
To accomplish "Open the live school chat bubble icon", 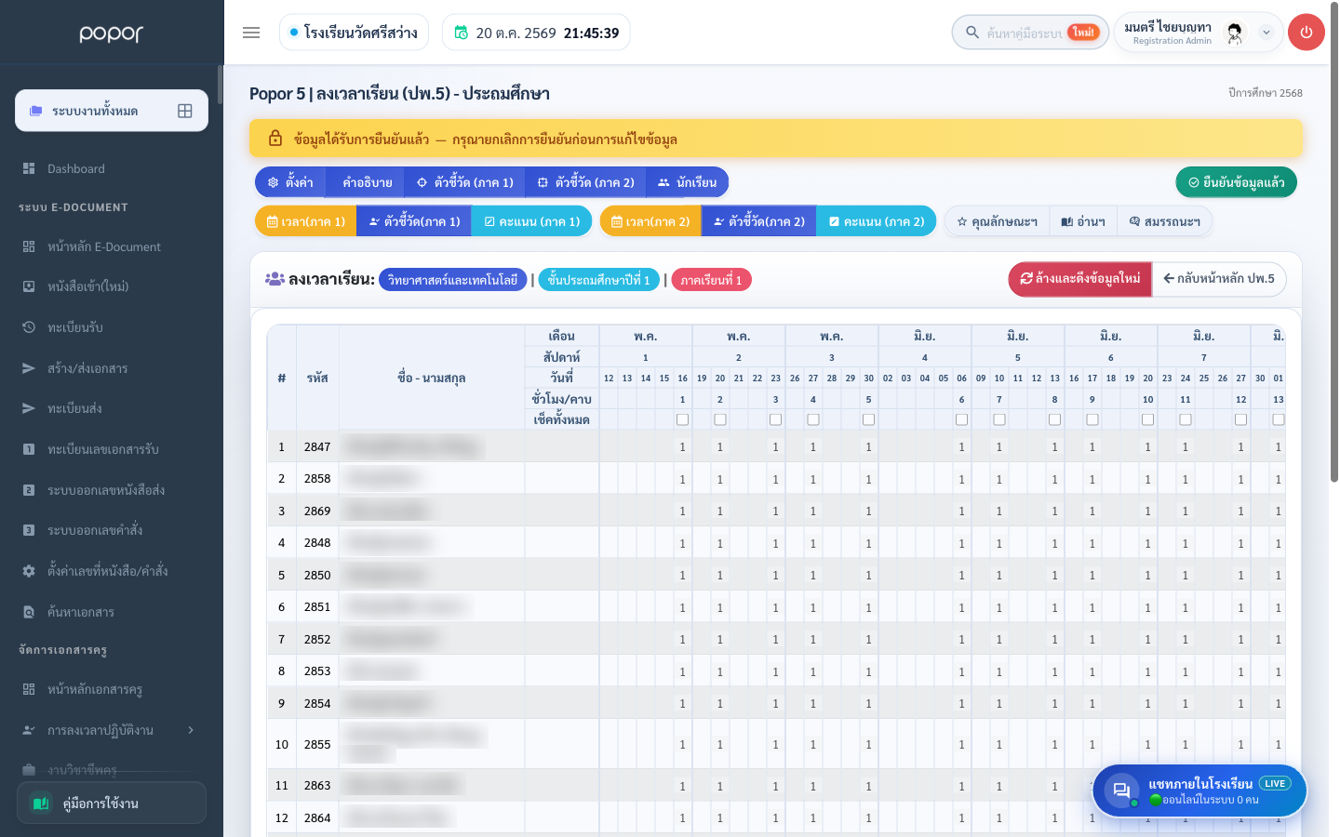I will (x=1121, y=790).
